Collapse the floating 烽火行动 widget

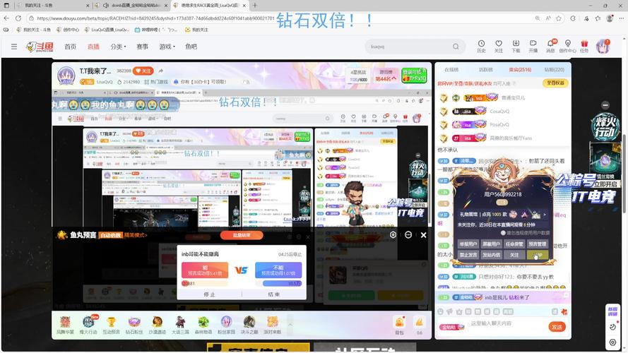[x=605, y=105]
